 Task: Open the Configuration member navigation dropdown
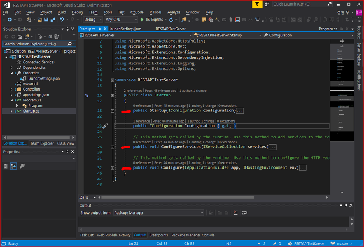pyautogui.click(x=309, y=35)
